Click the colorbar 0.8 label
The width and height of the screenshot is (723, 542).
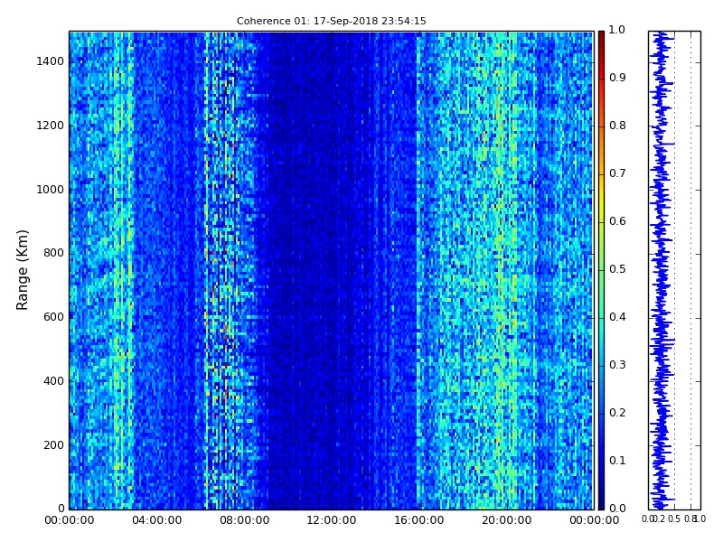click(617, 126)
